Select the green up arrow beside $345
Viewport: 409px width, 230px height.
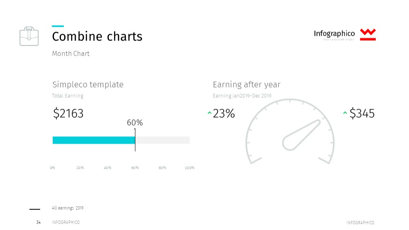tap(345, 113)
